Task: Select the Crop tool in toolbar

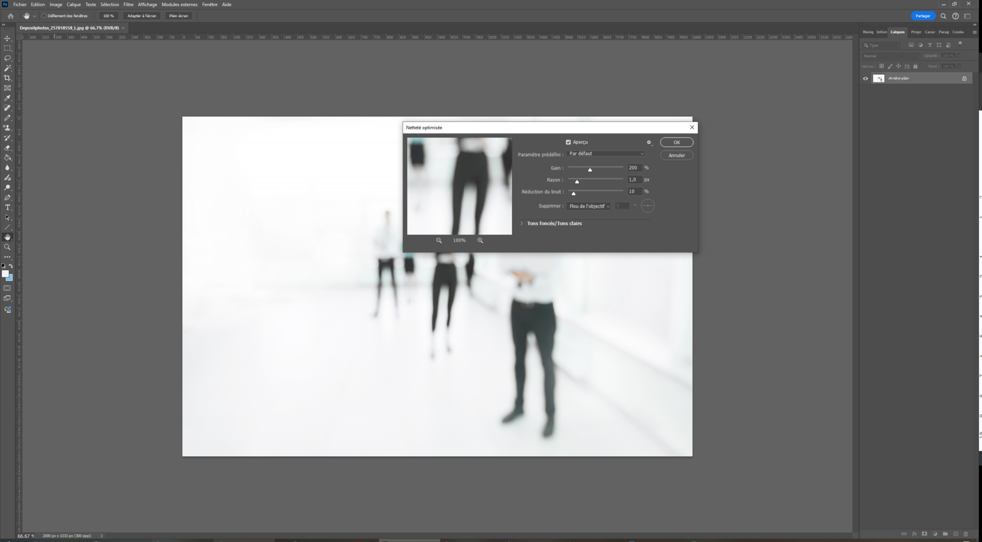Action: pos(7,78)
